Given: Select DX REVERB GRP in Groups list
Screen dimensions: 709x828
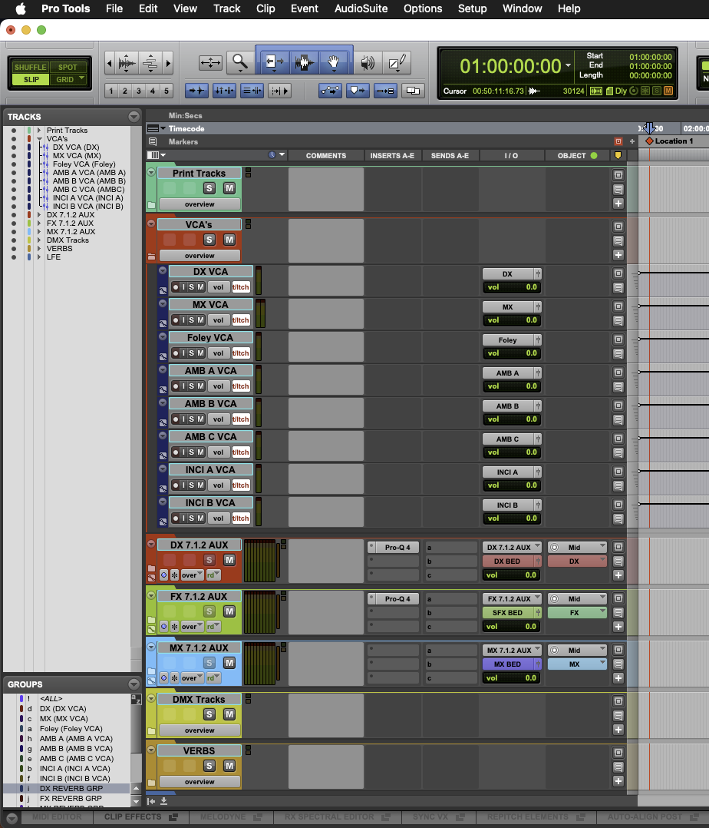Looking at the screenshot, I should point(71,788).
